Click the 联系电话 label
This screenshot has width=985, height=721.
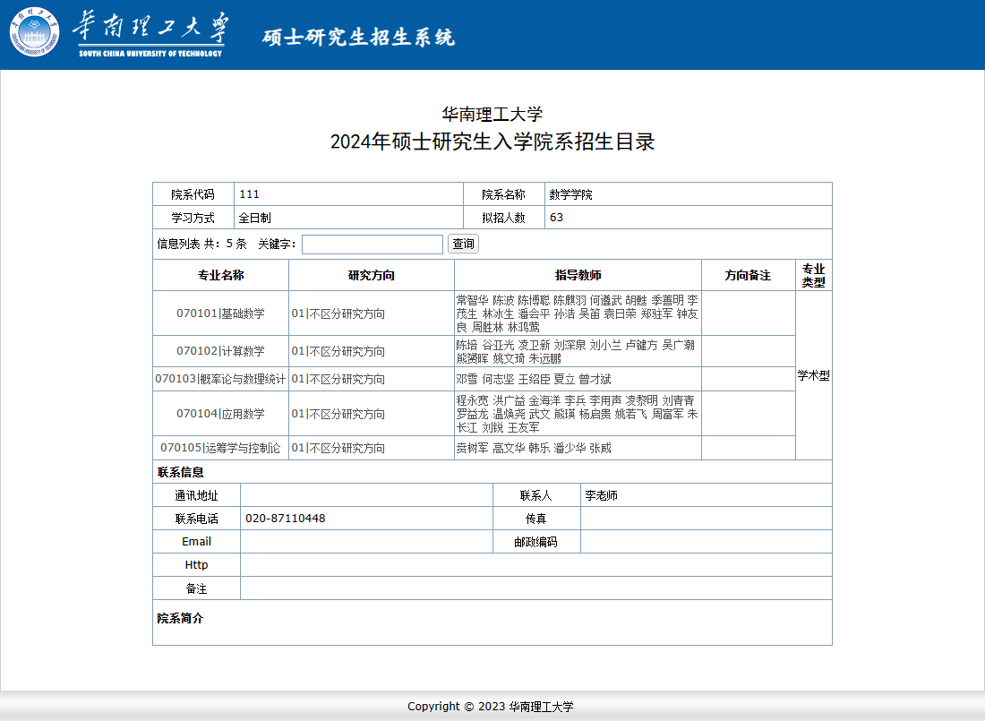tap(197, 519)
